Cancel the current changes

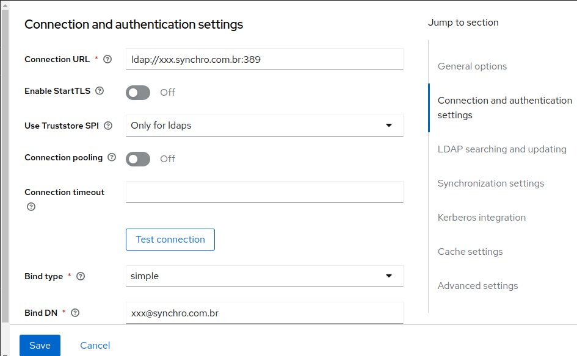(95, 345)
